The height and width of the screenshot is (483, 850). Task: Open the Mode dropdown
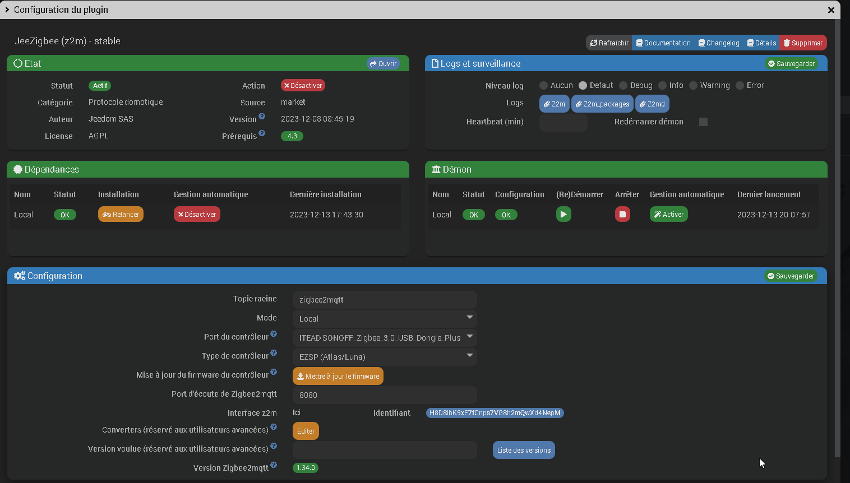pyautogui.click(x=385, y=319)
